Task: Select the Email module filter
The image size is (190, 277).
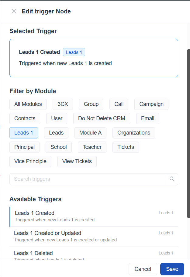Action: (148, 118)
